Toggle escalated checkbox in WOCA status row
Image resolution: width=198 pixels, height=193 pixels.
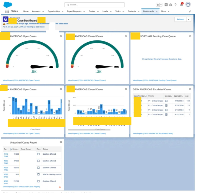pos(38,174)
